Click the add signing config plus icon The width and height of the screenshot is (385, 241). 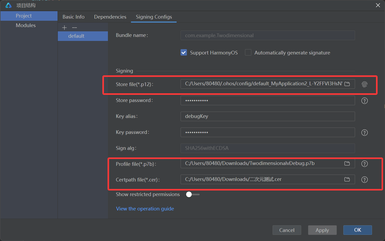pos(64,28)
